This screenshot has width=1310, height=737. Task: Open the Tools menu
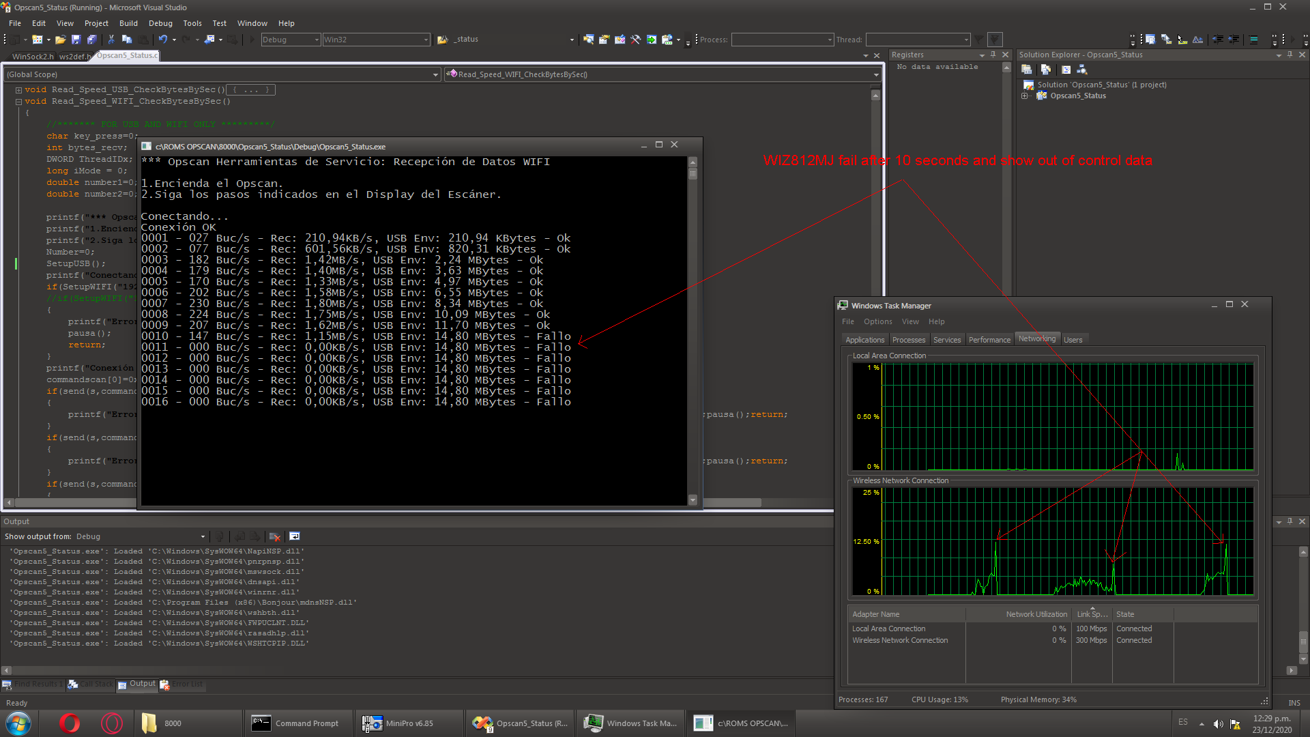[x=192, y=23]
